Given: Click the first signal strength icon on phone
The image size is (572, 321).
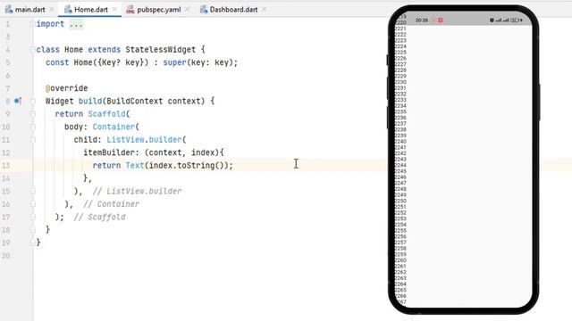Looking at the screenshot, I should (499, 21).
